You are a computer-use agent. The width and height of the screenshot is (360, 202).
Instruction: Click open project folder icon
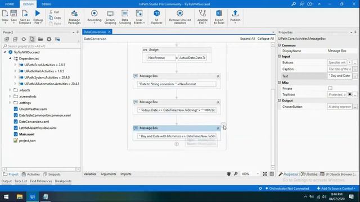[x=40, y=39]
